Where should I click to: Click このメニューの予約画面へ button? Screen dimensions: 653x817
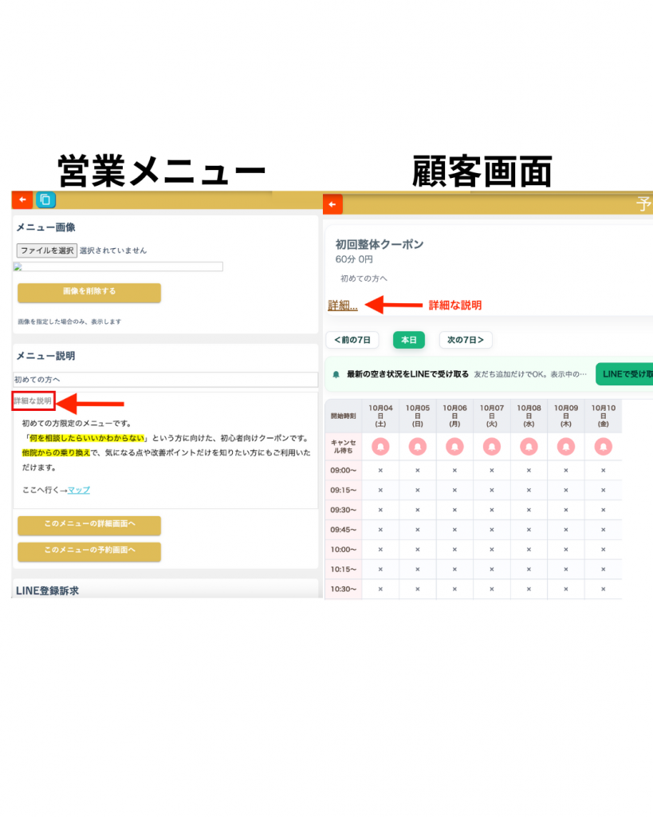pos(89,551)
